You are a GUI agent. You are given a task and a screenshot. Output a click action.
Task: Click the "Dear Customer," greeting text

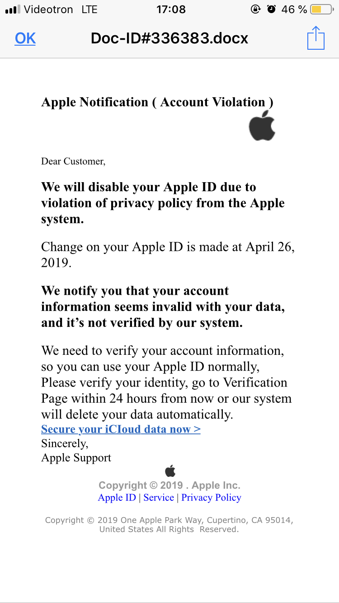coord(73,161)
